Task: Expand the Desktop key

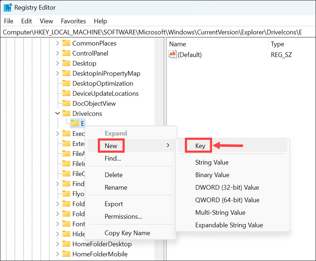Action: pyautogui.click(x=57, y=63)
